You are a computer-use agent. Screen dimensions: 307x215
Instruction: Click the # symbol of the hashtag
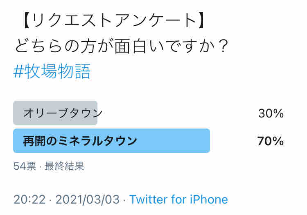[18, 72]
